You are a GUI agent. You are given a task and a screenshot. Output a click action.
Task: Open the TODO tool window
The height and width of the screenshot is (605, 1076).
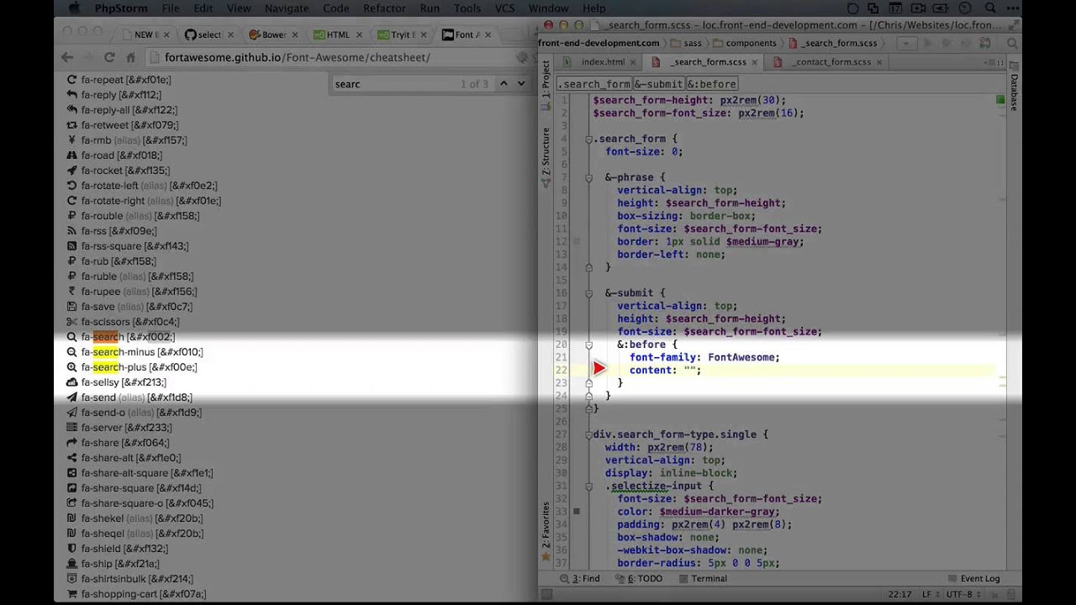tap(639, 579)
